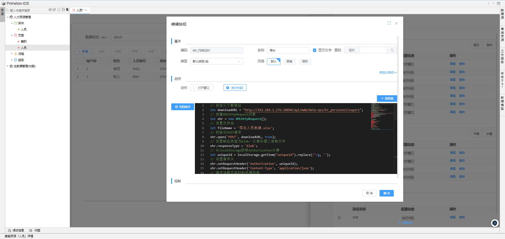This screenshot has height=239, width=505.
Task: Click the magnifier icon in 图标 field
Action: coord(392,50)
